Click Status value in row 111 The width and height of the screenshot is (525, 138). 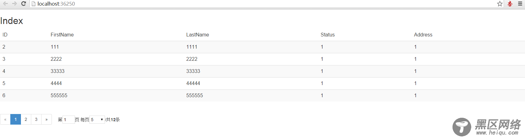322,47
